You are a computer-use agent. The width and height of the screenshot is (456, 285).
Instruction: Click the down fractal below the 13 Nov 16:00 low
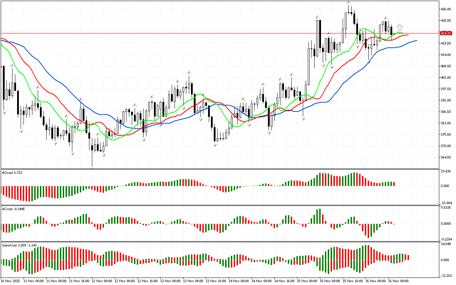click(216, 144)
